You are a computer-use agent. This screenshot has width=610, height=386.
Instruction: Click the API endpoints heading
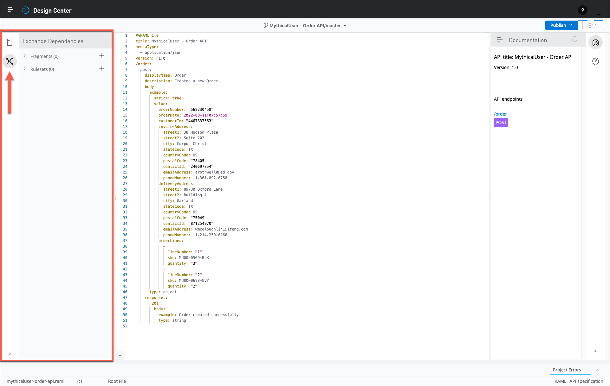[508, 99]
